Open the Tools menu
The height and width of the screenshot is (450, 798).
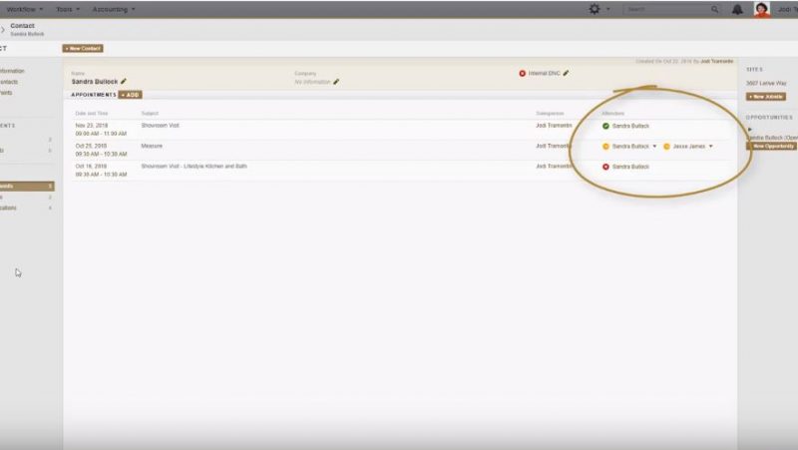pos(68,9)
